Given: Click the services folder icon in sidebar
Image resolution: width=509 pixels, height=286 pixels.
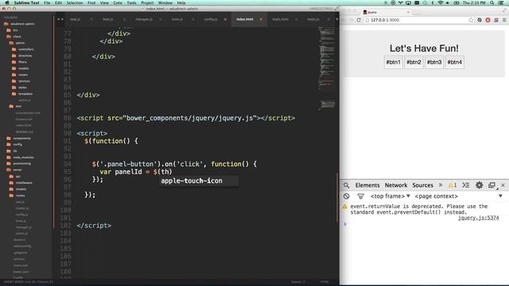Looking at the screenshot, I should click(14, 81).
